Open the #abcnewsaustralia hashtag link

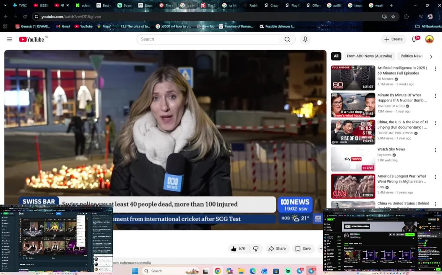(x=135, y=263)
